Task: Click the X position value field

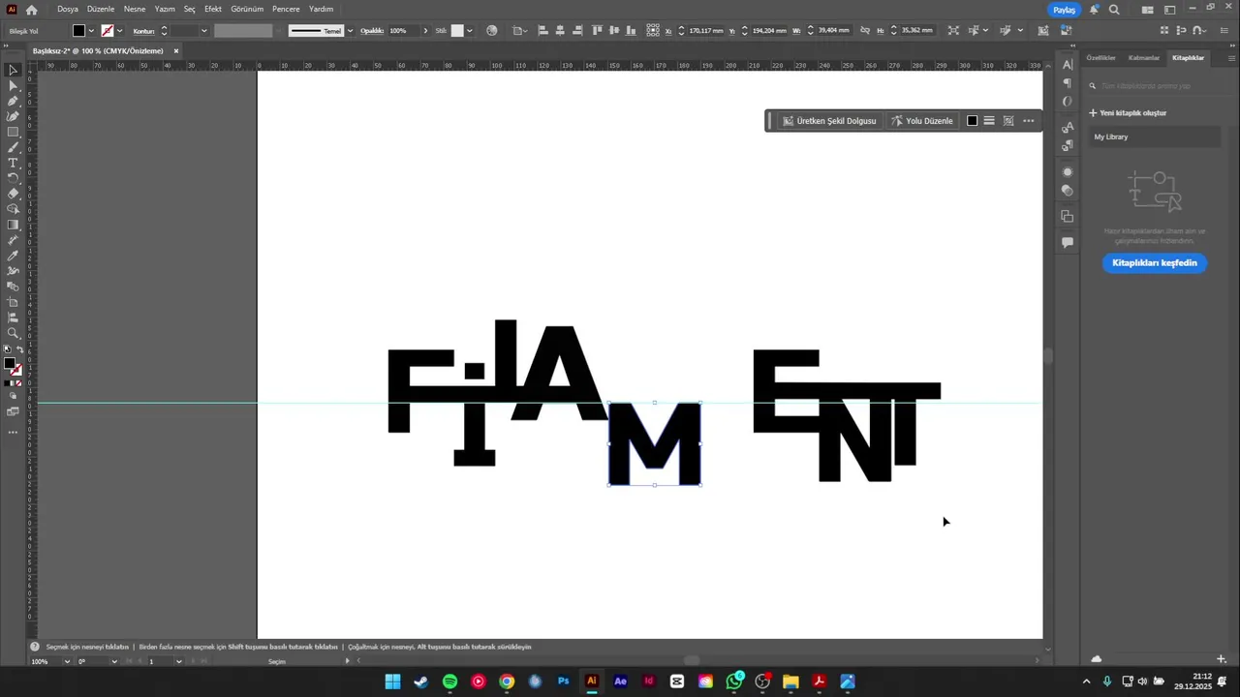Action: pos(705,31)
